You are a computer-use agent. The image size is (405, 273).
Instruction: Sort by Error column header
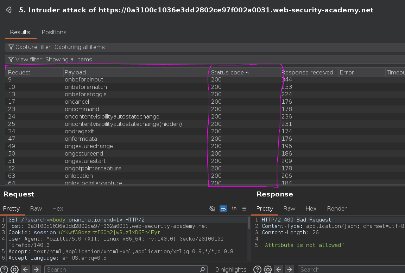tap(362, 72)
